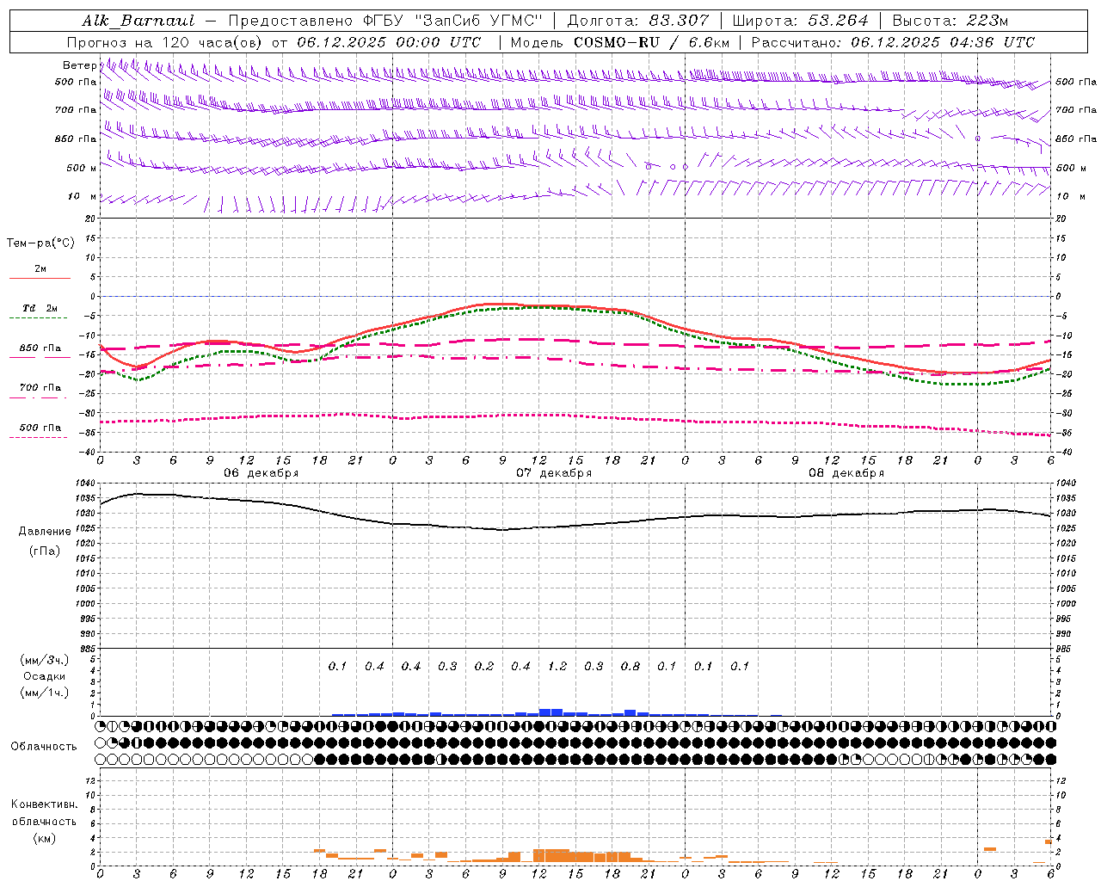The height and width of the screenshot is (881, 1101).
Task: Click the Рассчитано: 06.12.2025 04:36 UTC text
Action: pos(893,42)
